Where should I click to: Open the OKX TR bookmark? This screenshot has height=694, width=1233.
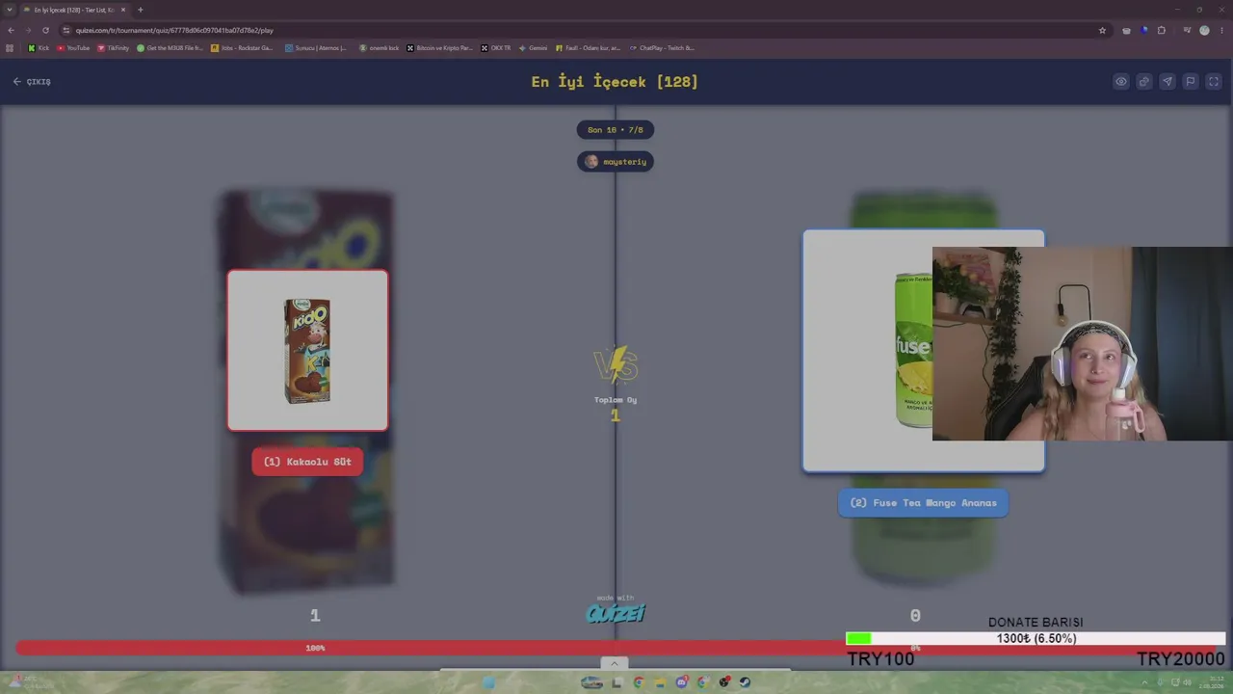(496, 47)
